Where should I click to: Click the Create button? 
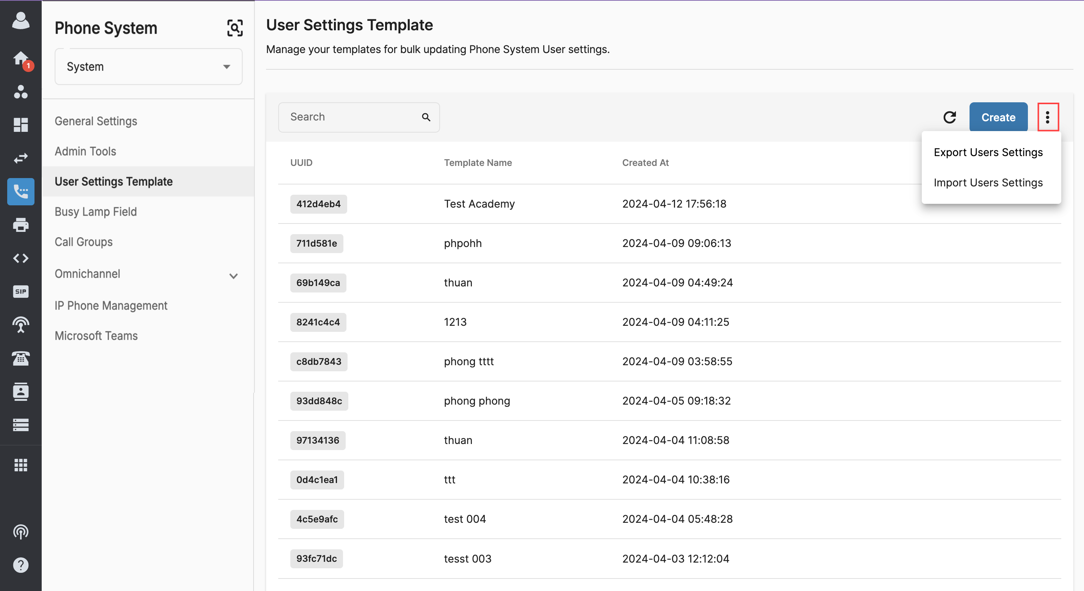click(998, 117)
